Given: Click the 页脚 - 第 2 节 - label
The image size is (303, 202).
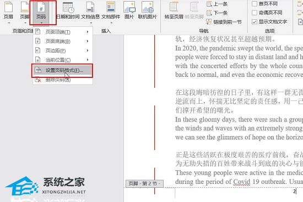Looking at the screenshot, I should tap(144, 184).
